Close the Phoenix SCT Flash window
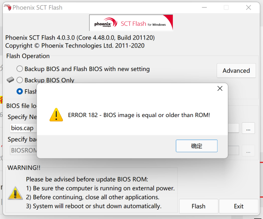 coord(248,8)
